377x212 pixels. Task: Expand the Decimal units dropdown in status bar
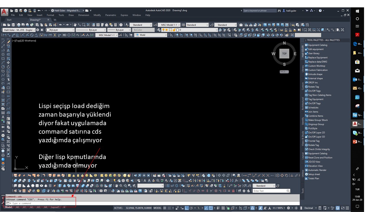[316, 208]
